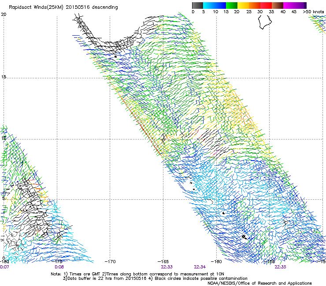Click the cyan-blue 5-15 knots color band
The image size is (326, 286).
(x=215, y=5)
